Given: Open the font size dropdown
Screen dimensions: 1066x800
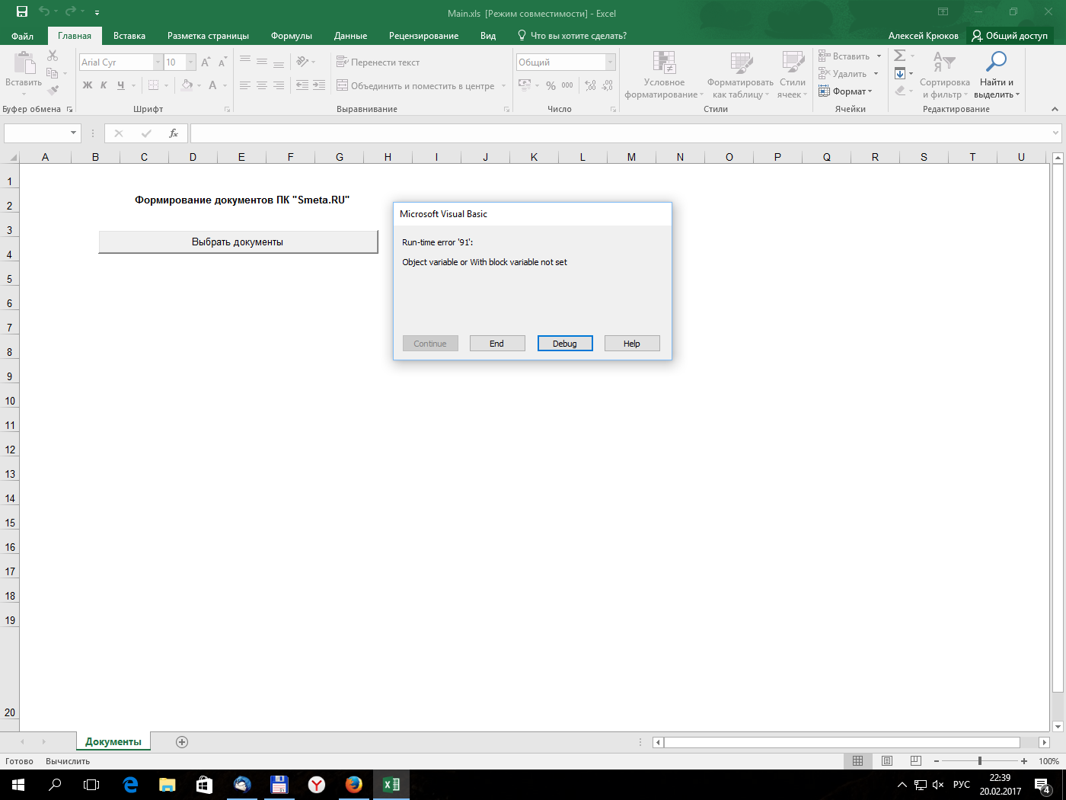Looking at the screenshot, I should pyautogui.click(x=190, y=62).
